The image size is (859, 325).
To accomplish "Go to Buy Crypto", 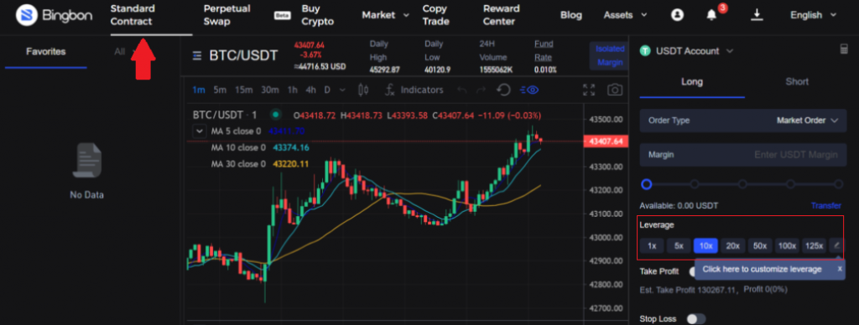I will coord(317,15).
